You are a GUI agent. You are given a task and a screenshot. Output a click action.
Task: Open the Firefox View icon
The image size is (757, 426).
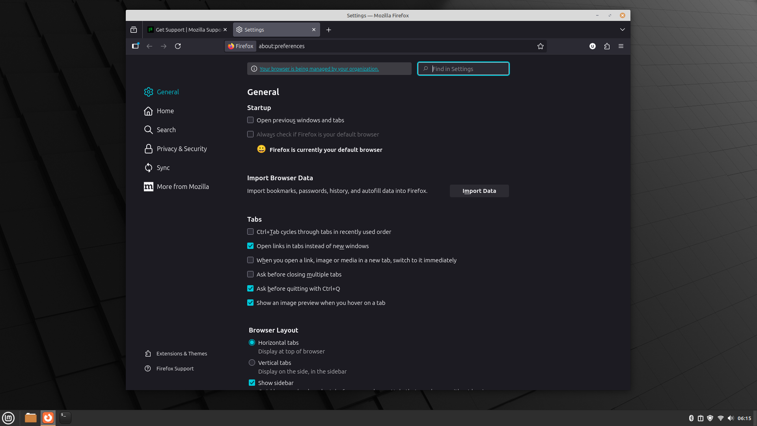(134, 30)
